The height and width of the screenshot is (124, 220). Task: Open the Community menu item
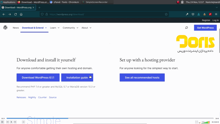[x=69, y=28]
